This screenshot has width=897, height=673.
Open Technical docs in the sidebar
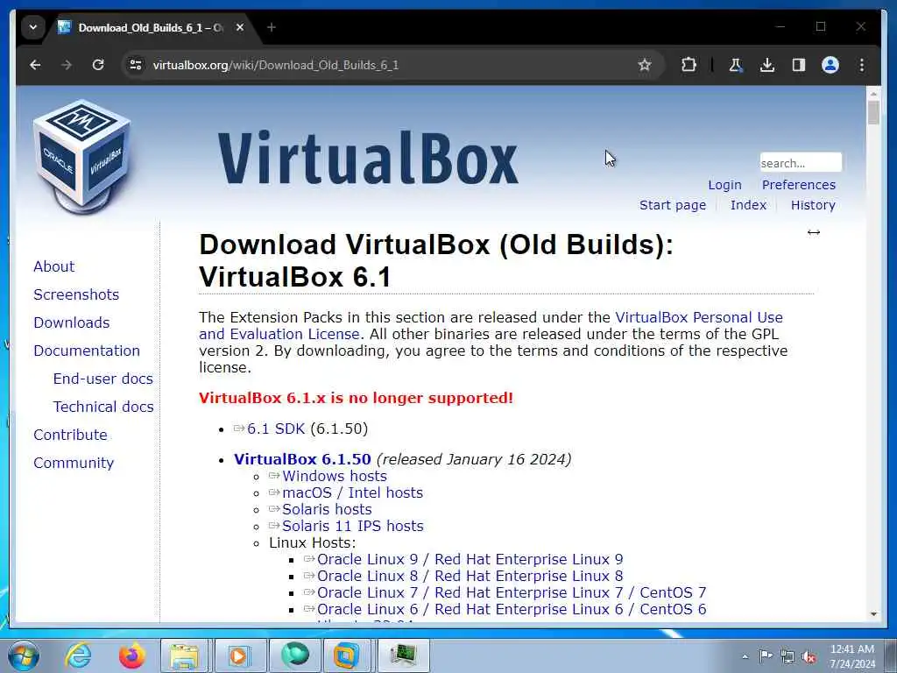pos(103,407)
